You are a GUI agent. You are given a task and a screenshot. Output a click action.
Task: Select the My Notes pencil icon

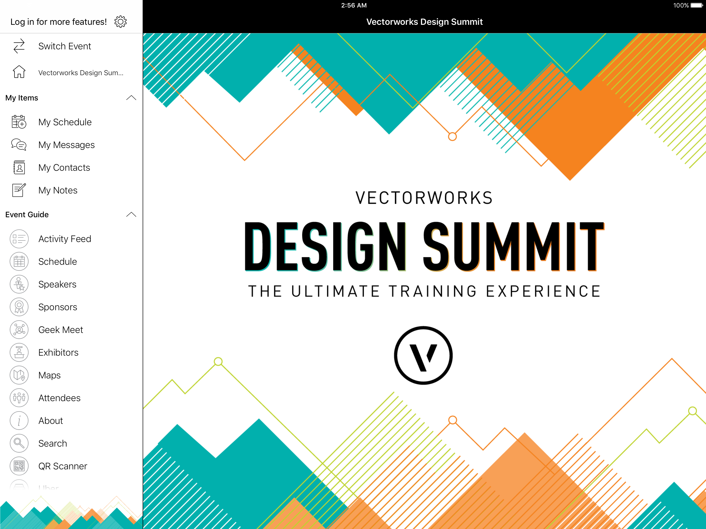click(x=19, y=190)
